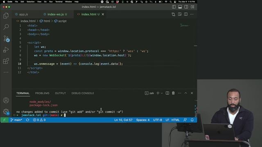The image size is (262, 147).
Task: Show additional views ellipsis in activity bar
Action: [x=6, y=72]
